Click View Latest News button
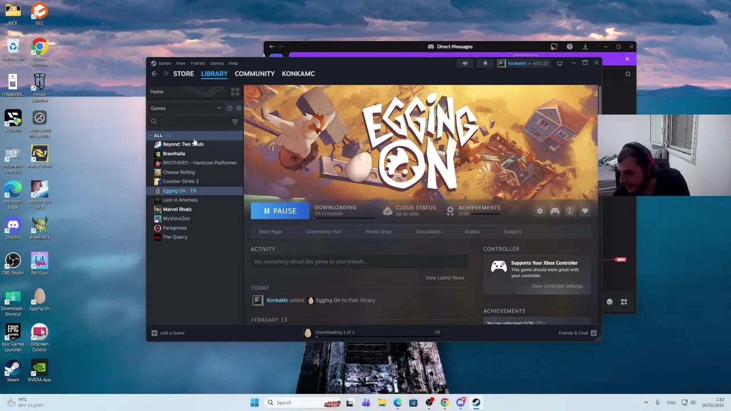Viewport: 731px width, 411px height. tap(444, 277)
